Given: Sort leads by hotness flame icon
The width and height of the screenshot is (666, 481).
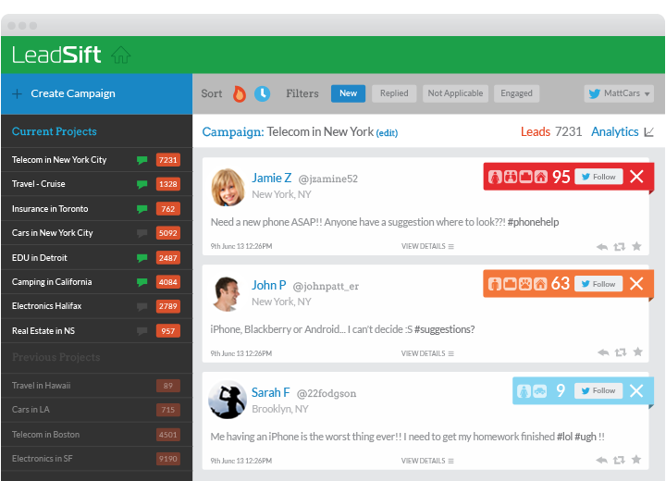Looking at the screenshot, I should click(x=240, y=93).
